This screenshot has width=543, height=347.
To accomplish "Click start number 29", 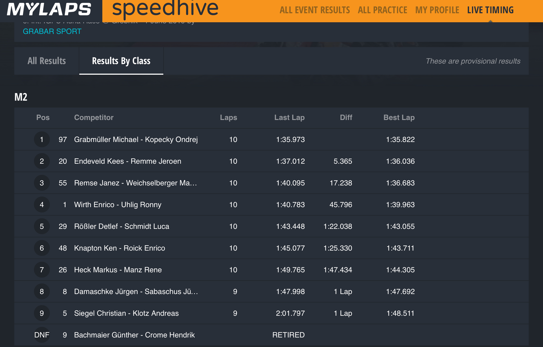I will point(63,226).
